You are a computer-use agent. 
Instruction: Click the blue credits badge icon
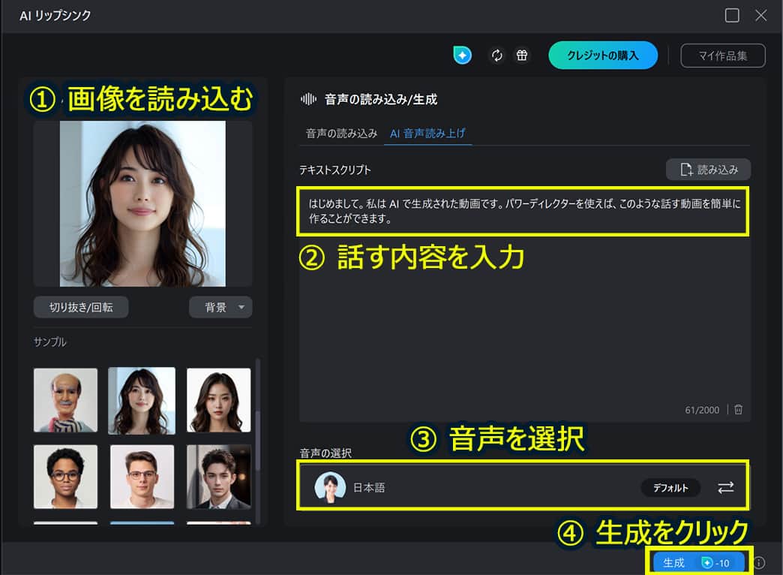463,55
